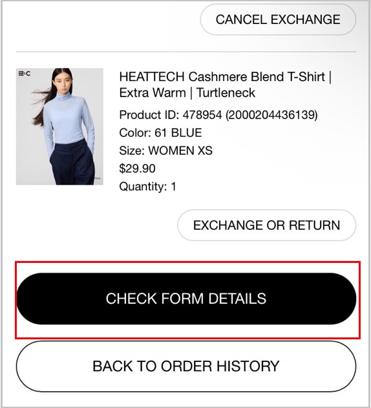
Task: Select the Extra Warm | Turtleneck title line
Action: 187,93
